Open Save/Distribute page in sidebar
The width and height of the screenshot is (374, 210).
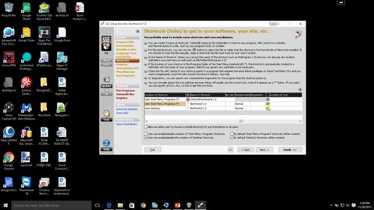tap(127, 124)
